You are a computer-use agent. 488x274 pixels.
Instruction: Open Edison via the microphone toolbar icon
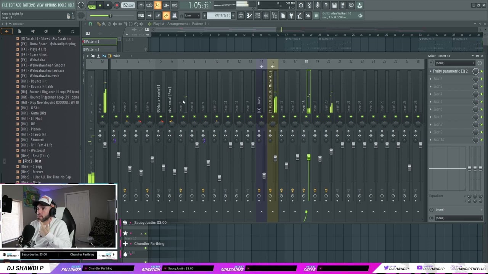coord(318,5)
